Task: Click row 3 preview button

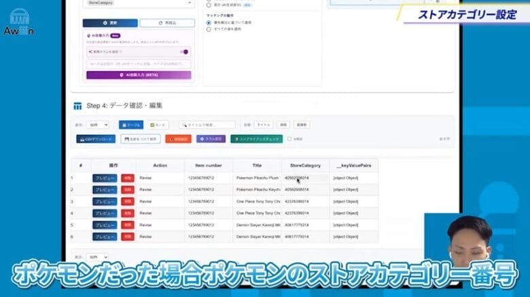Action: coord(105,201)
